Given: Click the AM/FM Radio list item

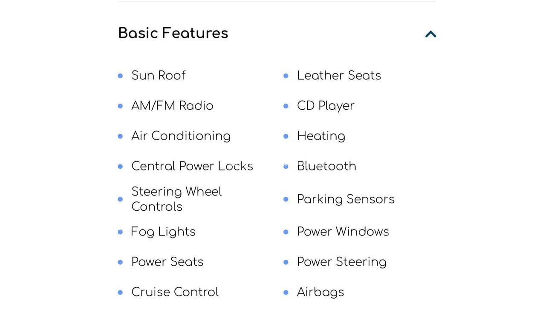Looking at the screenshot, I should [172, 106].
